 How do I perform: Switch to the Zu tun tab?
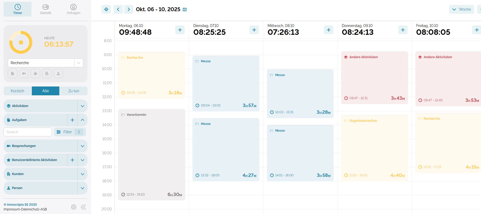pyautogui.click(x=73, y=91)
